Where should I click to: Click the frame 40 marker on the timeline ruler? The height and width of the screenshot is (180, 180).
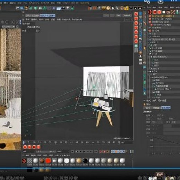(x=66, y=142)
